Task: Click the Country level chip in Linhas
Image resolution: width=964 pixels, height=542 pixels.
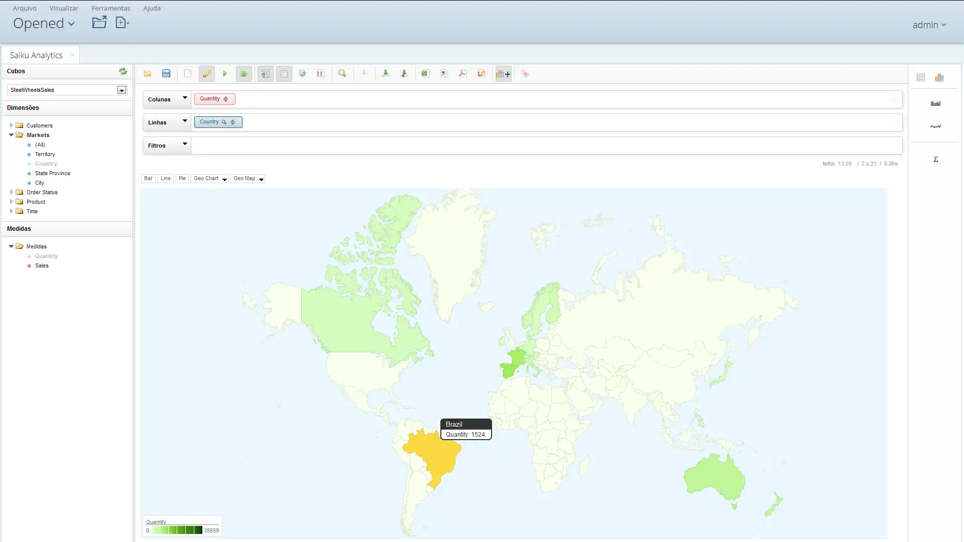Action: (x=218, y=122)
